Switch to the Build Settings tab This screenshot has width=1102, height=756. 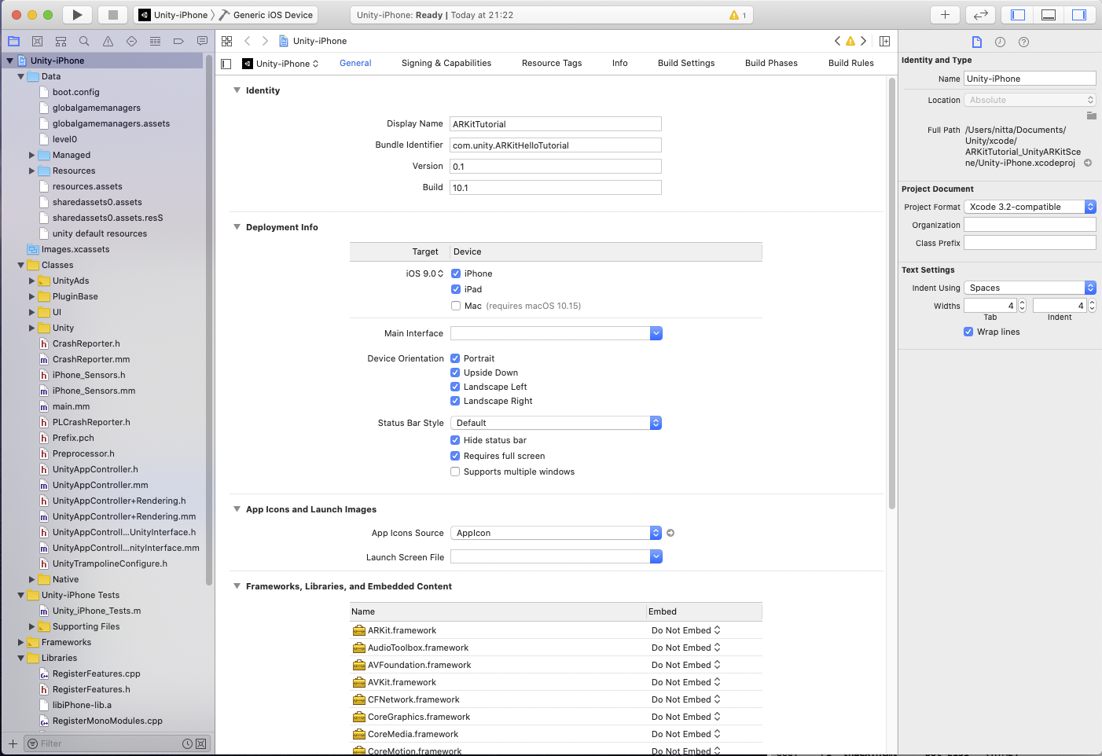pos(685,63)
